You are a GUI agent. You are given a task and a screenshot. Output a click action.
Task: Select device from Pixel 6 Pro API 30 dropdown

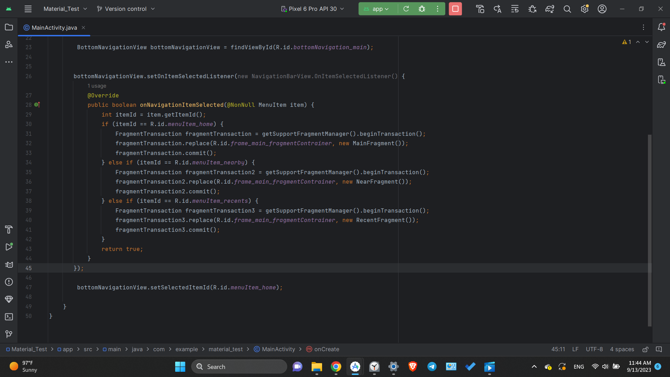(313, 9)
